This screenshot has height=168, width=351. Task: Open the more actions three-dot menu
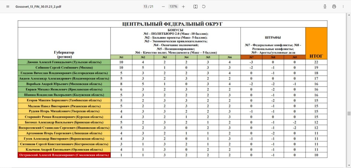pos(343,7)
